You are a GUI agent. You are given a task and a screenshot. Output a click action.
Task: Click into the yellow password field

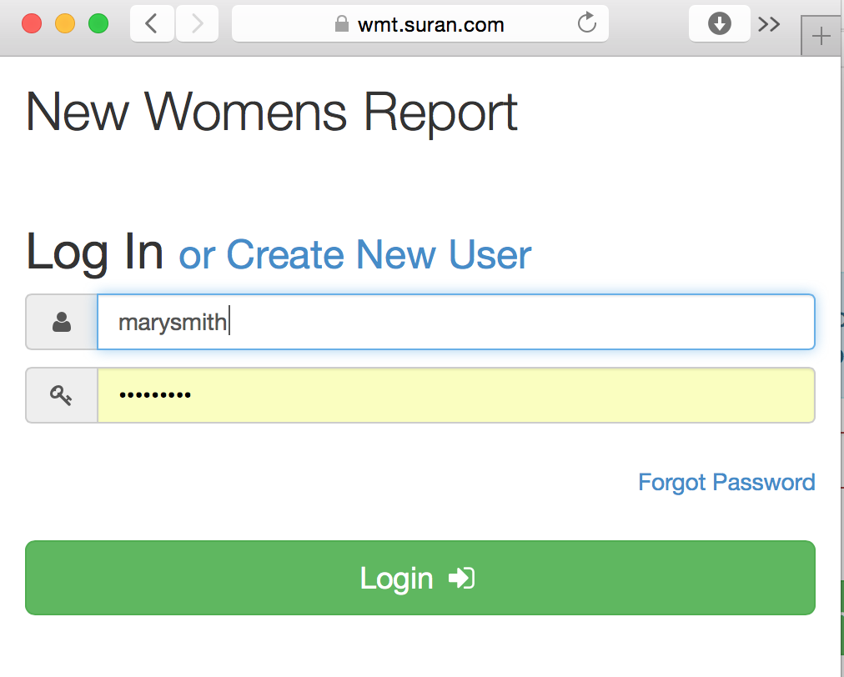[455, 395]
